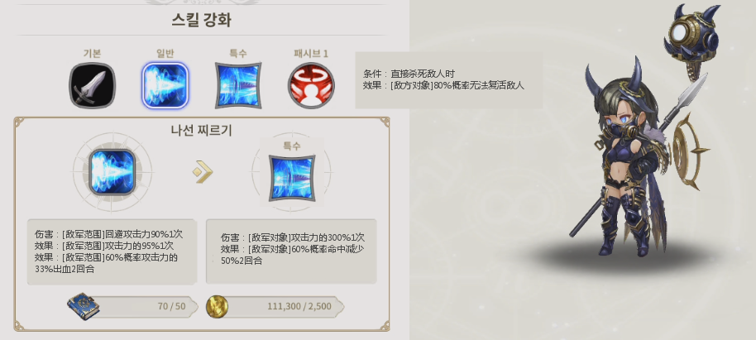Click the 스킬 강화 section title

tap(202, 20)
